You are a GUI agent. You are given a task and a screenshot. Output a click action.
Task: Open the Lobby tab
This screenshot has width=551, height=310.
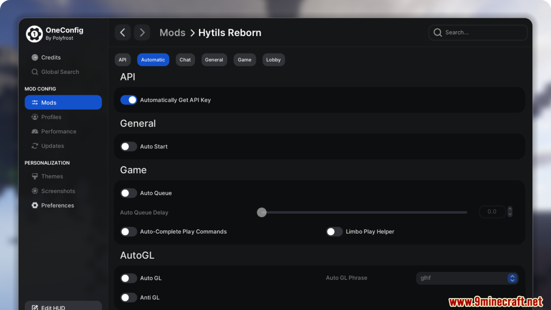273,60
